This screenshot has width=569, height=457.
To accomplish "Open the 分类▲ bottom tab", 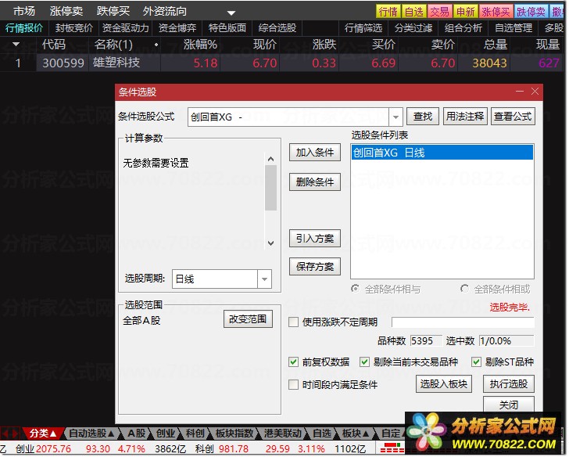I will pos(43,434).
